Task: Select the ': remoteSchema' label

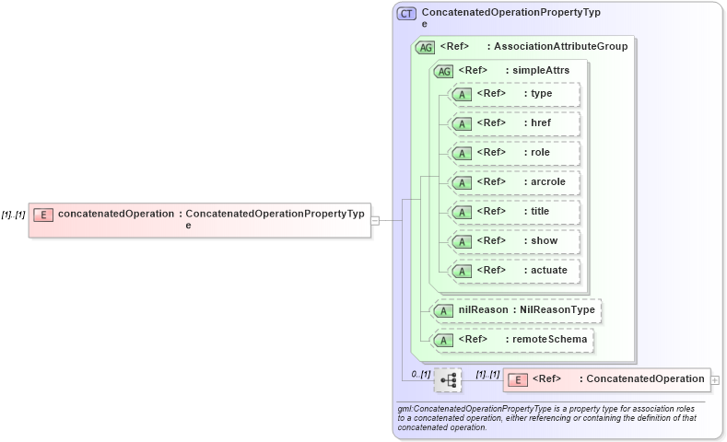Action: click(x=546, y=339)
